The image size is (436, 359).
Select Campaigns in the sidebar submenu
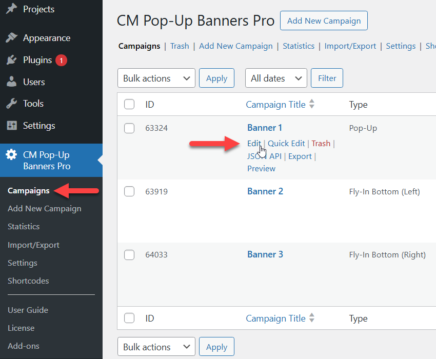tap(29, 191)
